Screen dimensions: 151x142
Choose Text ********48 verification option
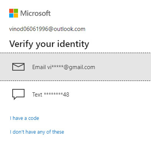[75, 94]
